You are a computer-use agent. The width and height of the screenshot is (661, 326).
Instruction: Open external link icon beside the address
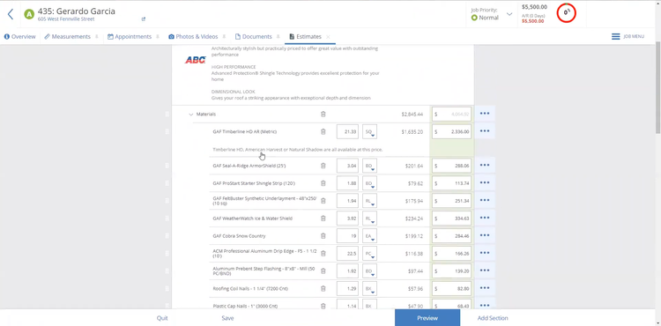coord(144,19)
